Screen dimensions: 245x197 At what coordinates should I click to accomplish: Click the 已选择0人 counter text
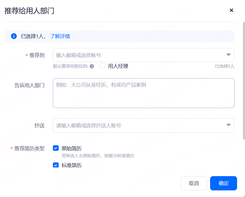click(x=224, y=66)
